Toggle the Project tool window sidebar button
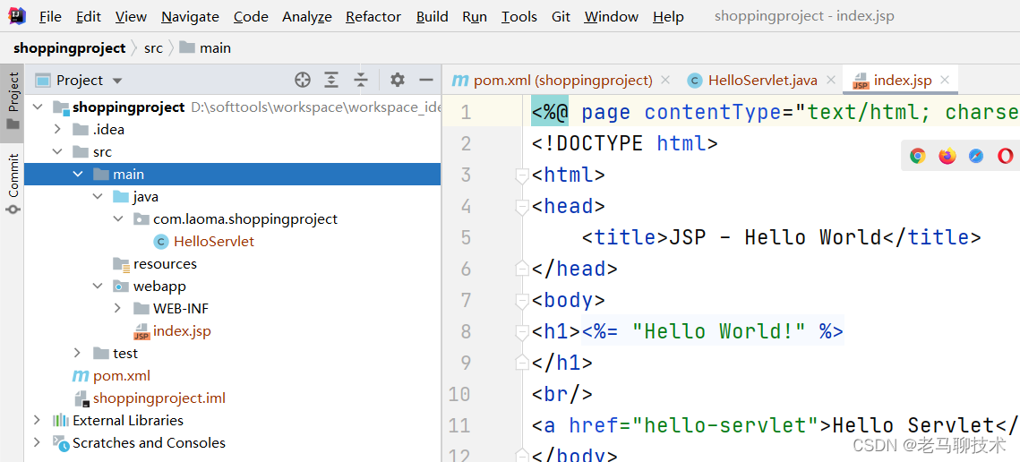The height and width of the screenshot is (462, 1020). 13,101
